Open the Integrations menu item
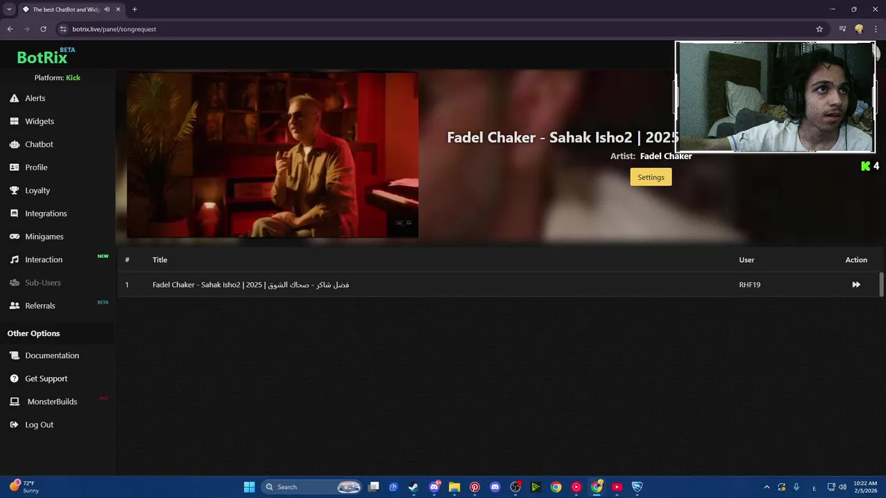Image resolution: width=886 pixels, height=498 pixels. tap(46, 214)
